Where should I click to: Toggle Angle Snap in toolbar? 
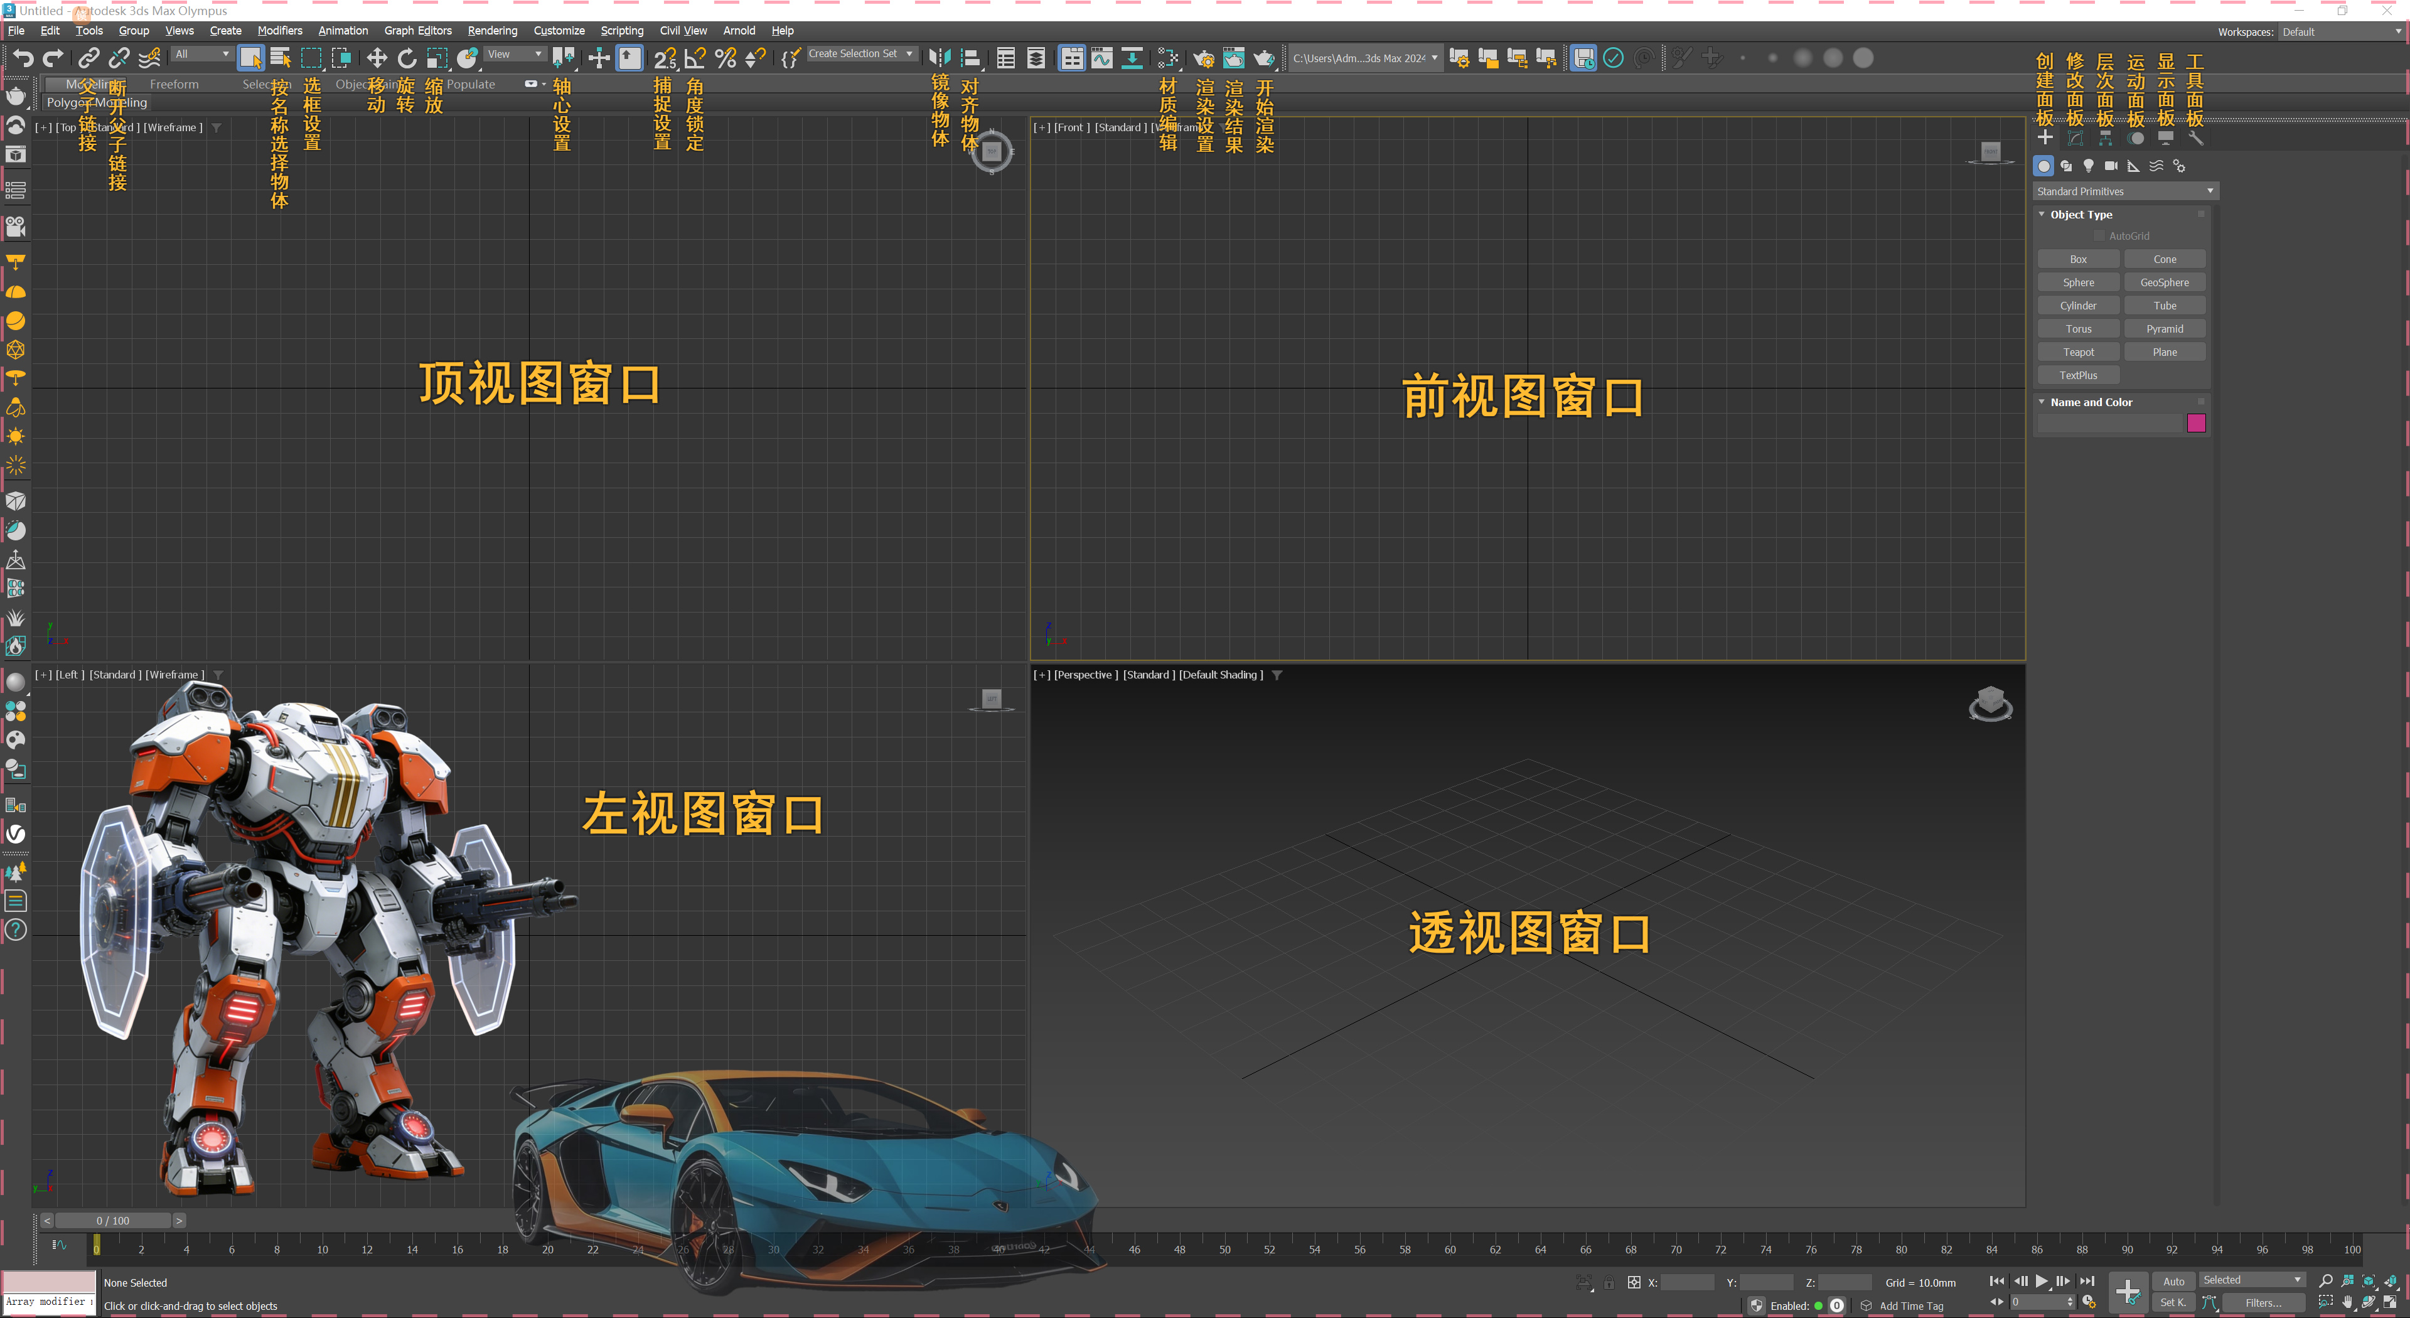pyautogui.click(x=694, y=58)
